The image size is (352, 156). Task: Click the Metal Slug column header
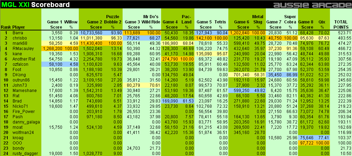(257, 22)
